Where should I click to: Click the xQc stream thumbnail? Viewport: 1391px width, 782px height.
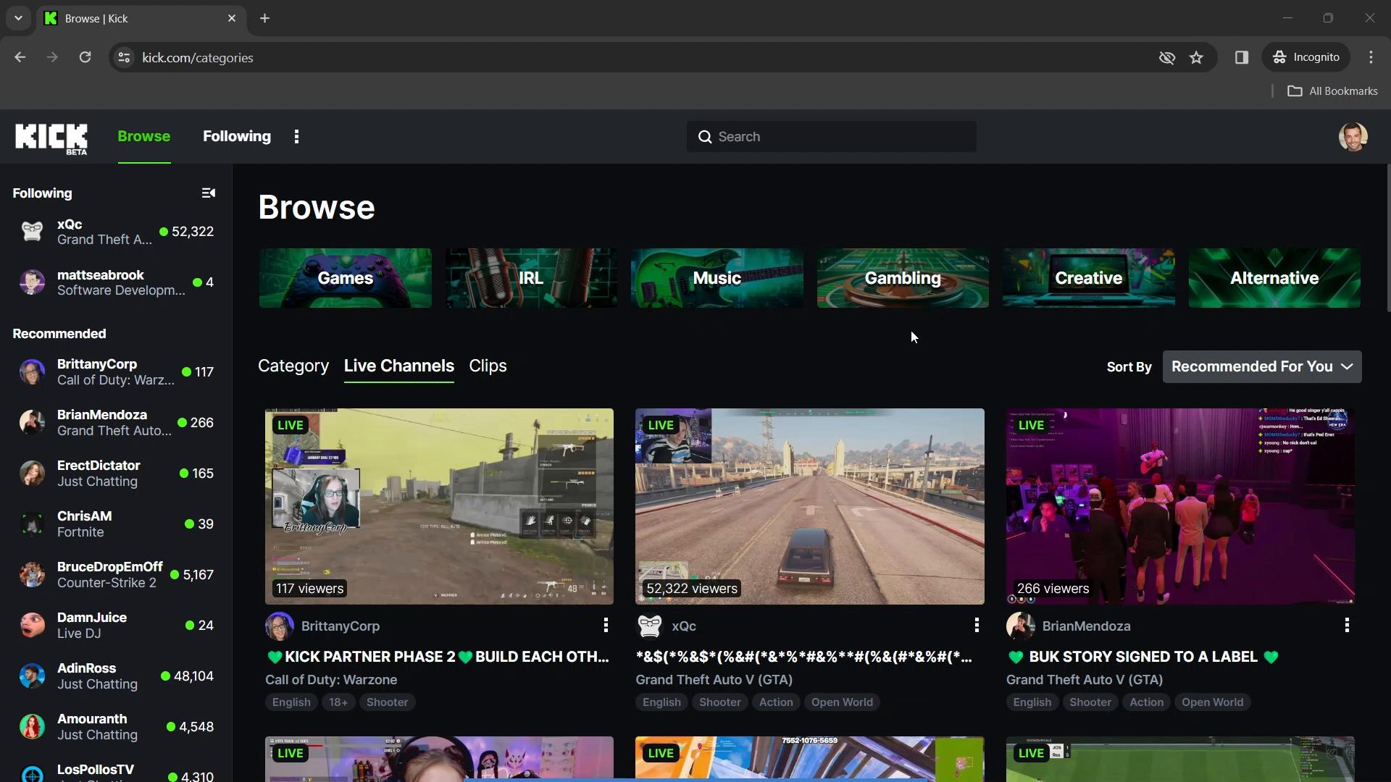[809, 505]
